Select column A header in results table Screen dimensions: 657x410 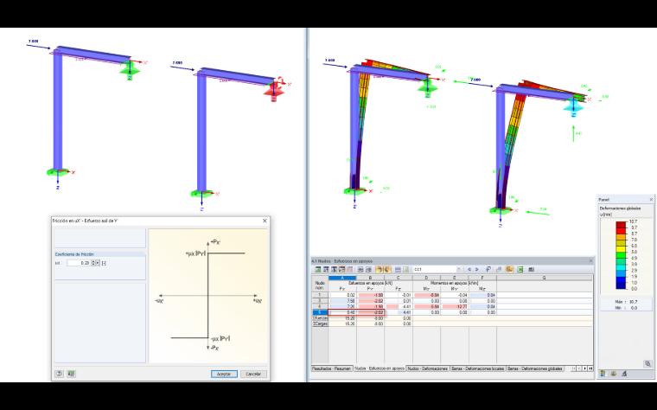(342, 278)
